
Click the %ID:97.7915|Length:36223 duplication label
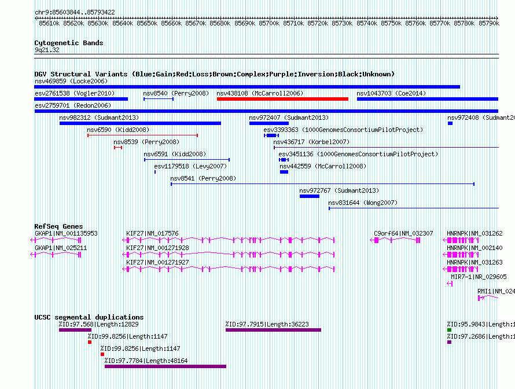coord(267,325)
